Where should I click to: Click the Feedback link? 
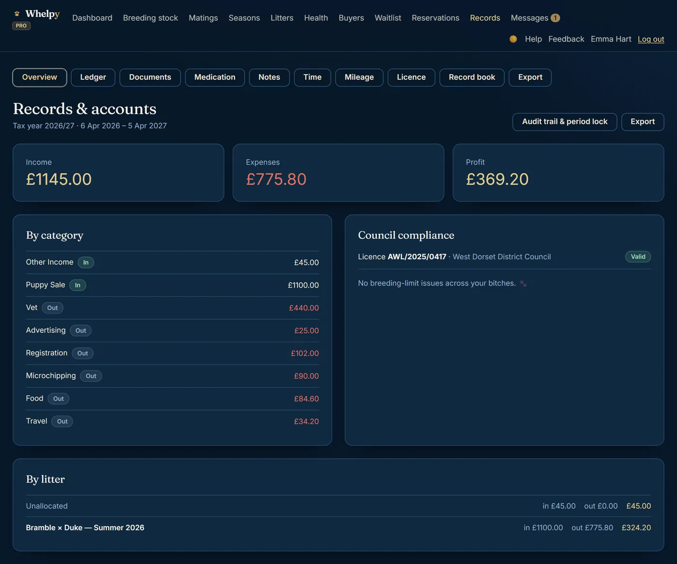(566, 39)
